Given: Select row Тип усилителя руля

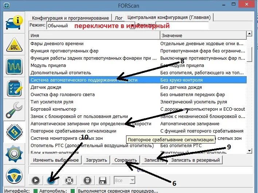Looking at the screenshot, I should (138, 102).
